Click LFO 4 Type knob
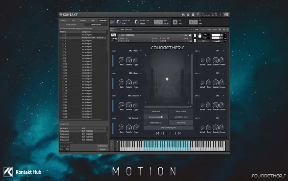The height and width of the screenshot is (181, 288). (136, 127)
